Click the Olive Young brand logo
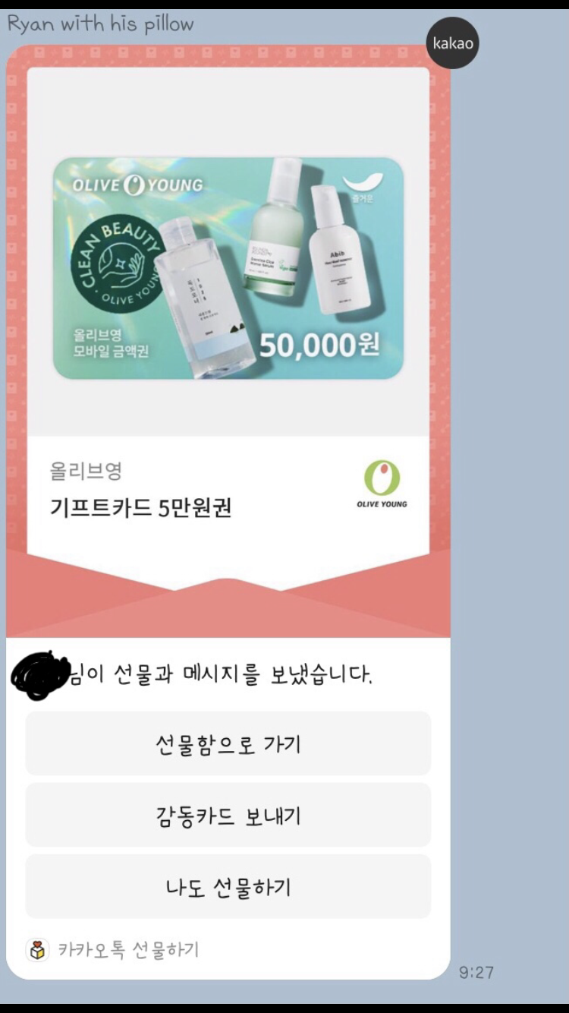569x1013 pixels. click(x=382, y=484)
